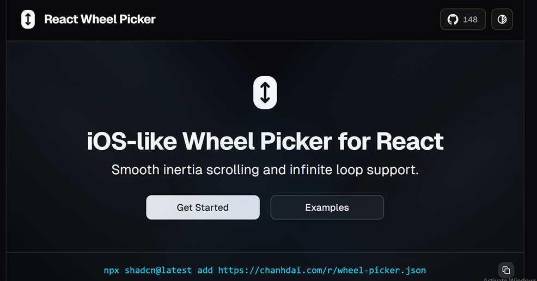This screenshot has width=537, height=281.
Task: Click the "add" keyword in command
Action: point(205,270)
